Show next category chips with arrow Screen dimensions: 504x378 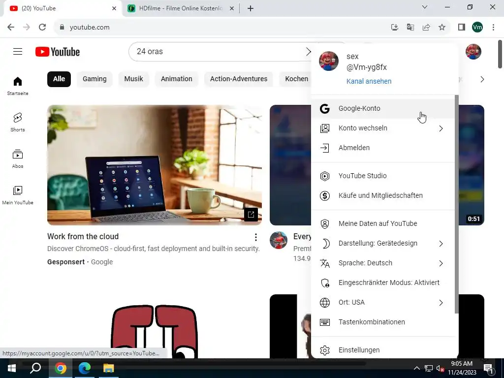point(482,79)
